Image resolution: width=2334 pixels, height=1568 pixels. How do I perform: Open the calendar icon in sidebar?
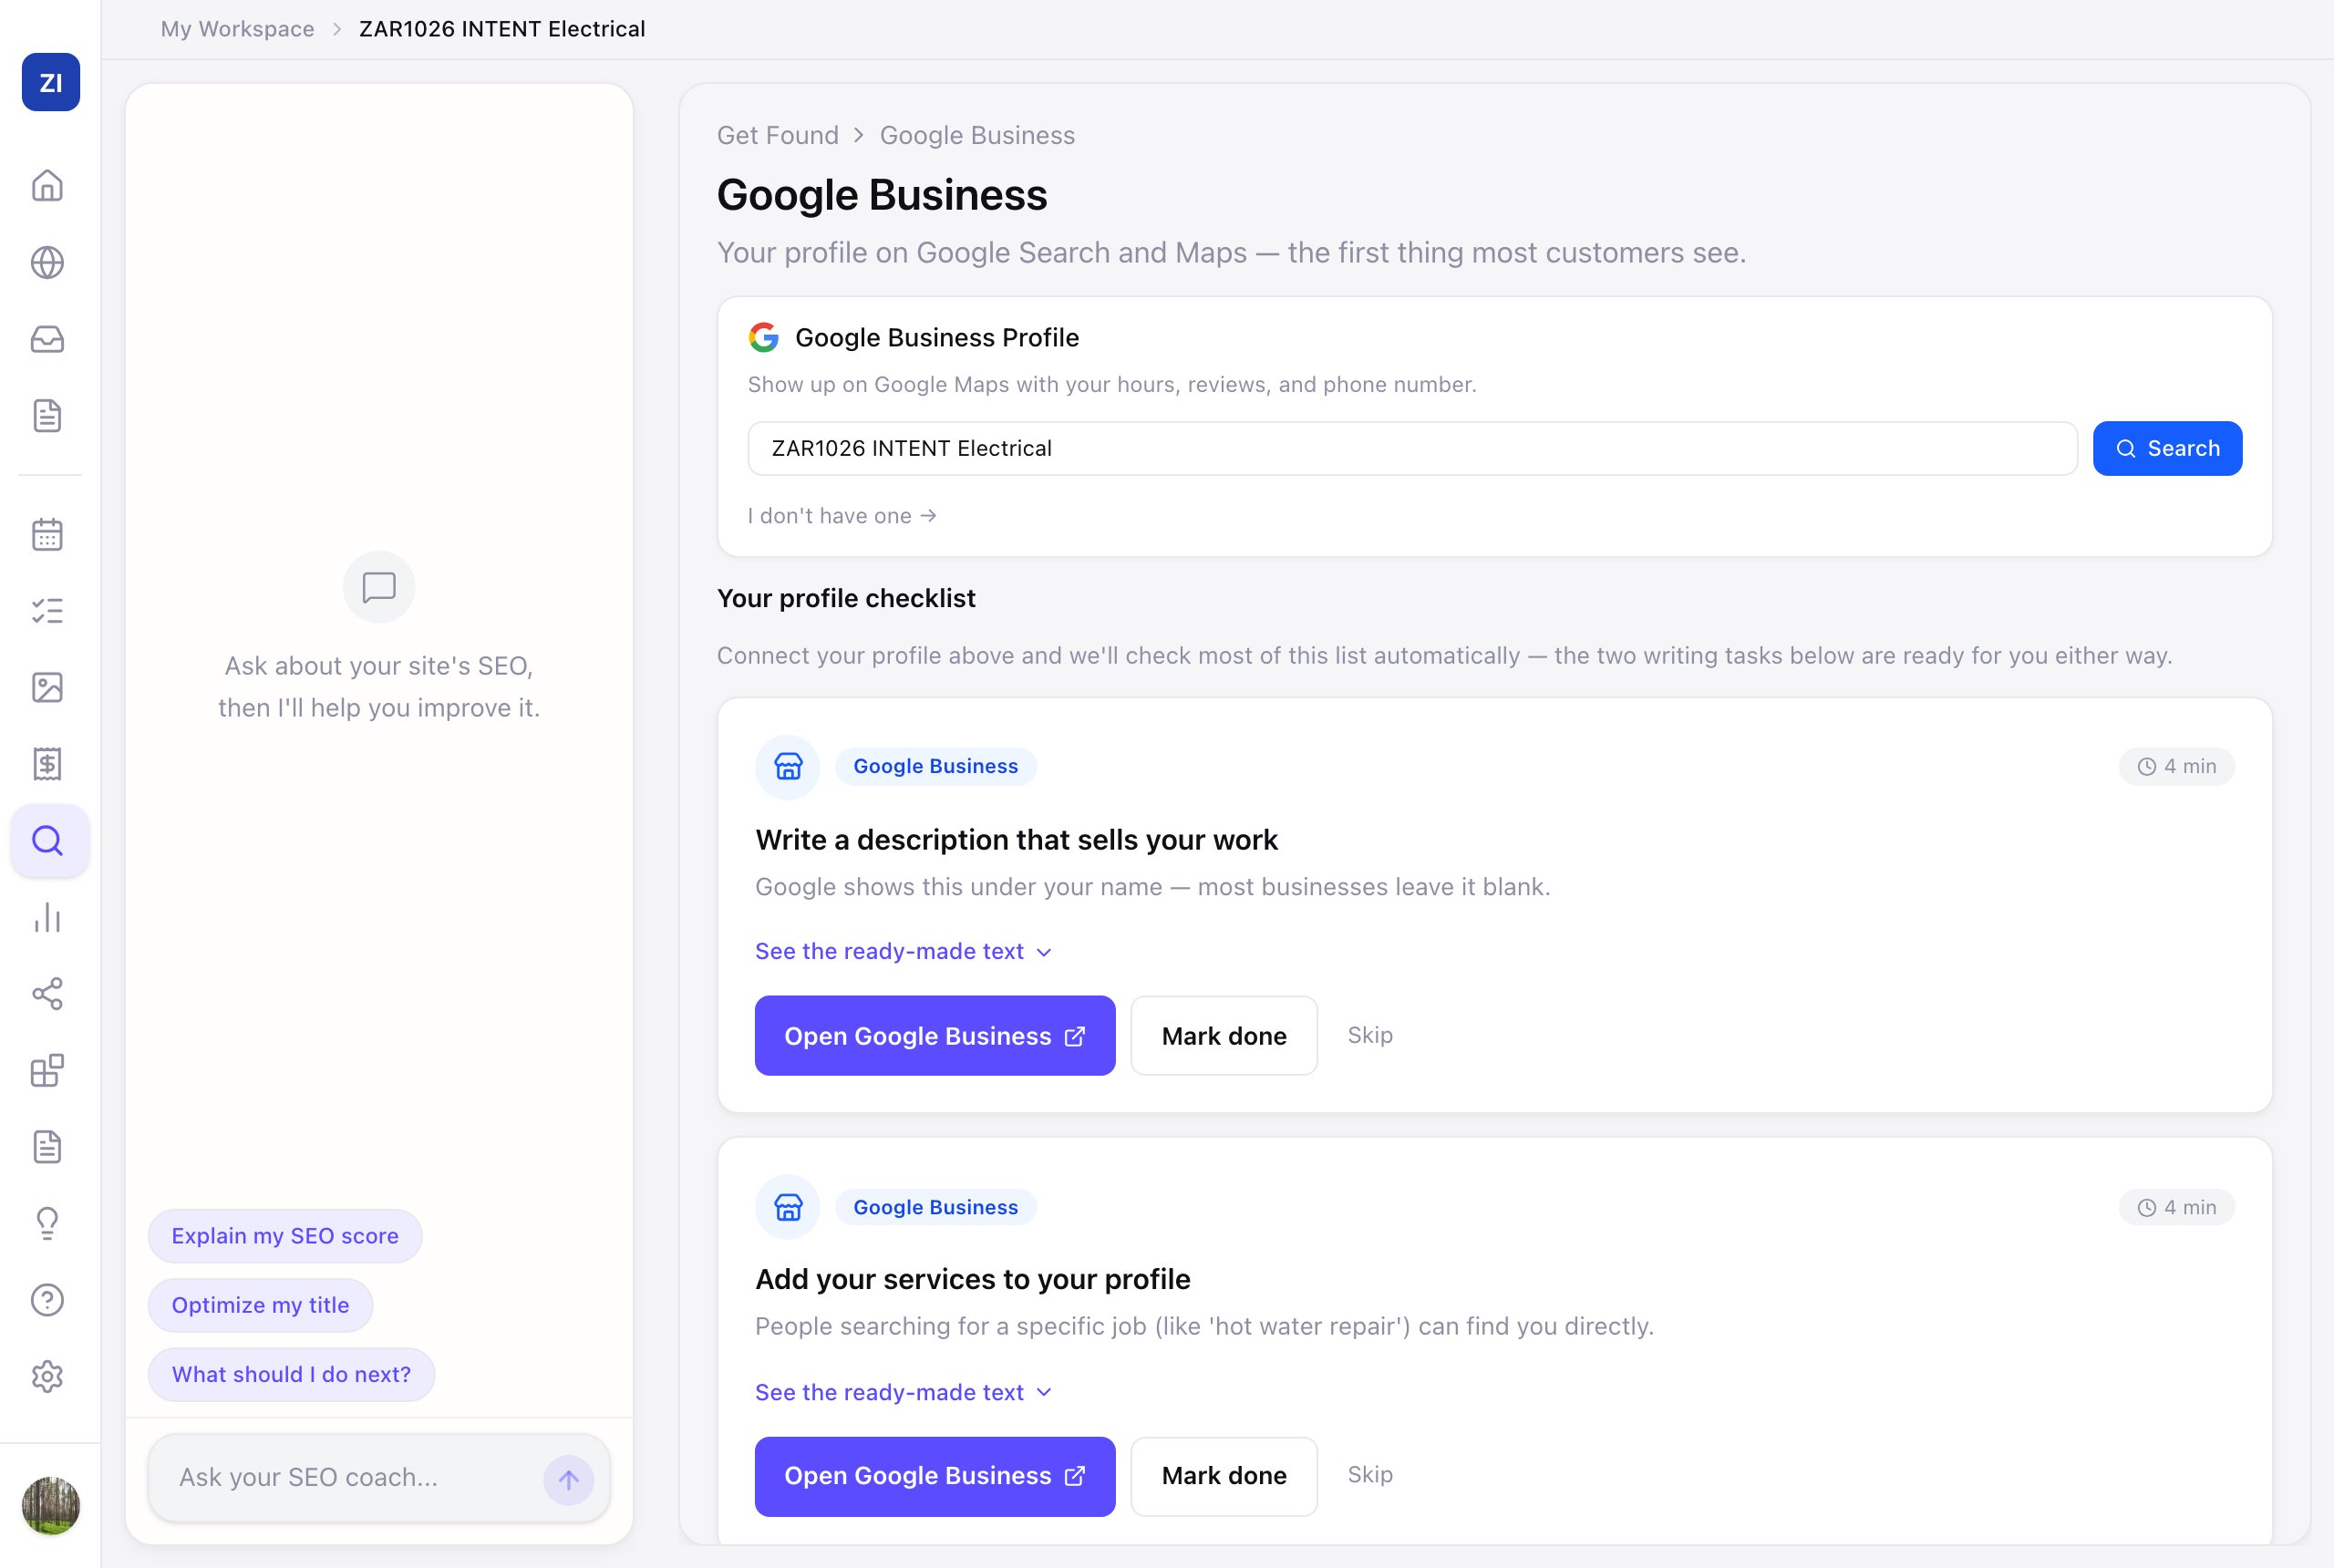coord(47,534)
